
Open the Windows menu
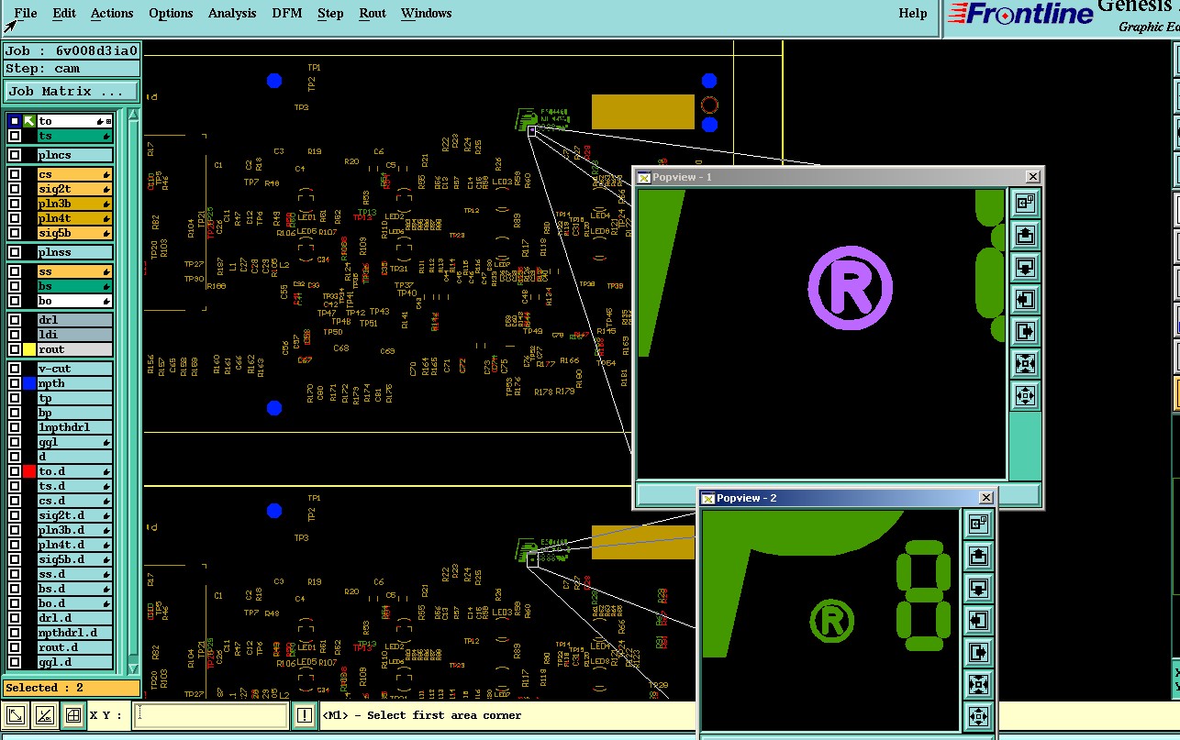click(427, 13)
